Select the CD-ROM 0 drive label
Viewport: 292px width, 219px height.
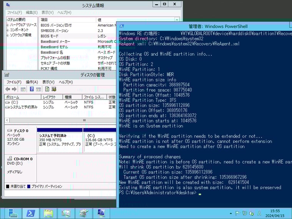click(20, 168)
